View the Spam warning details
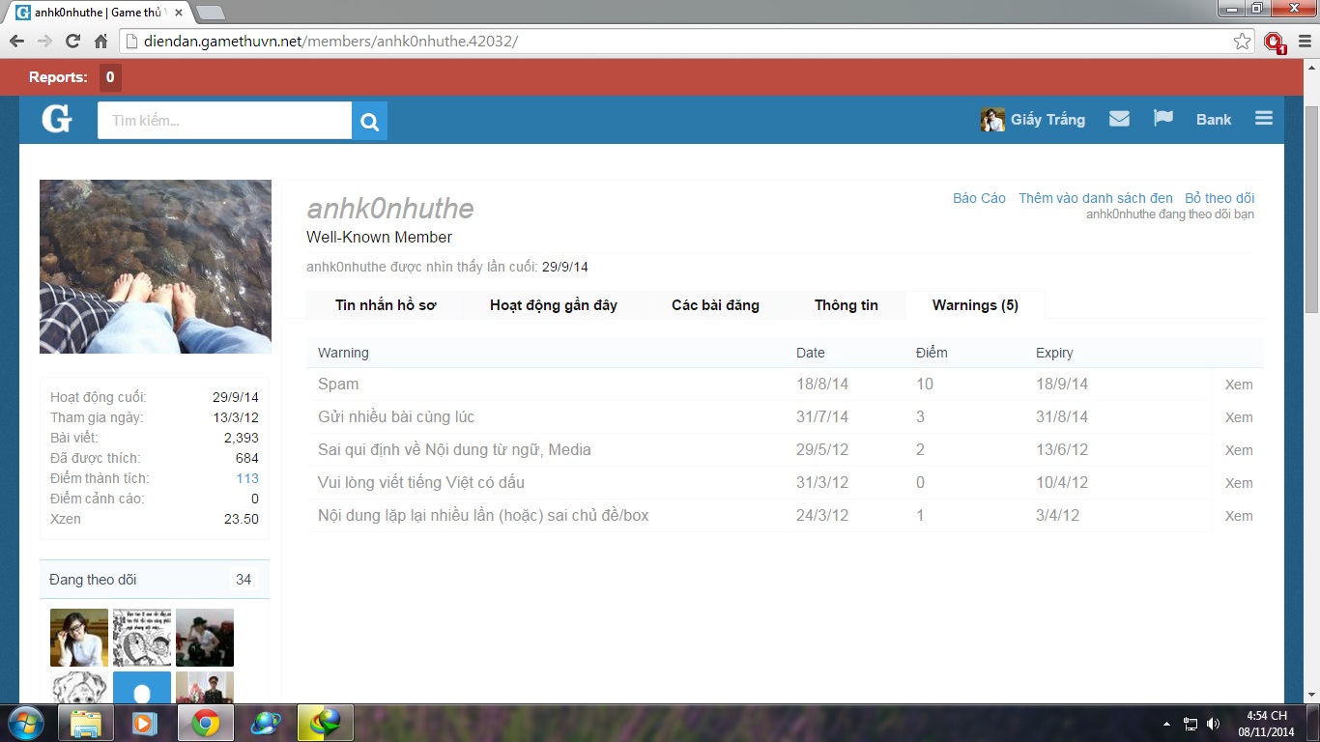 click(1238, 385)
